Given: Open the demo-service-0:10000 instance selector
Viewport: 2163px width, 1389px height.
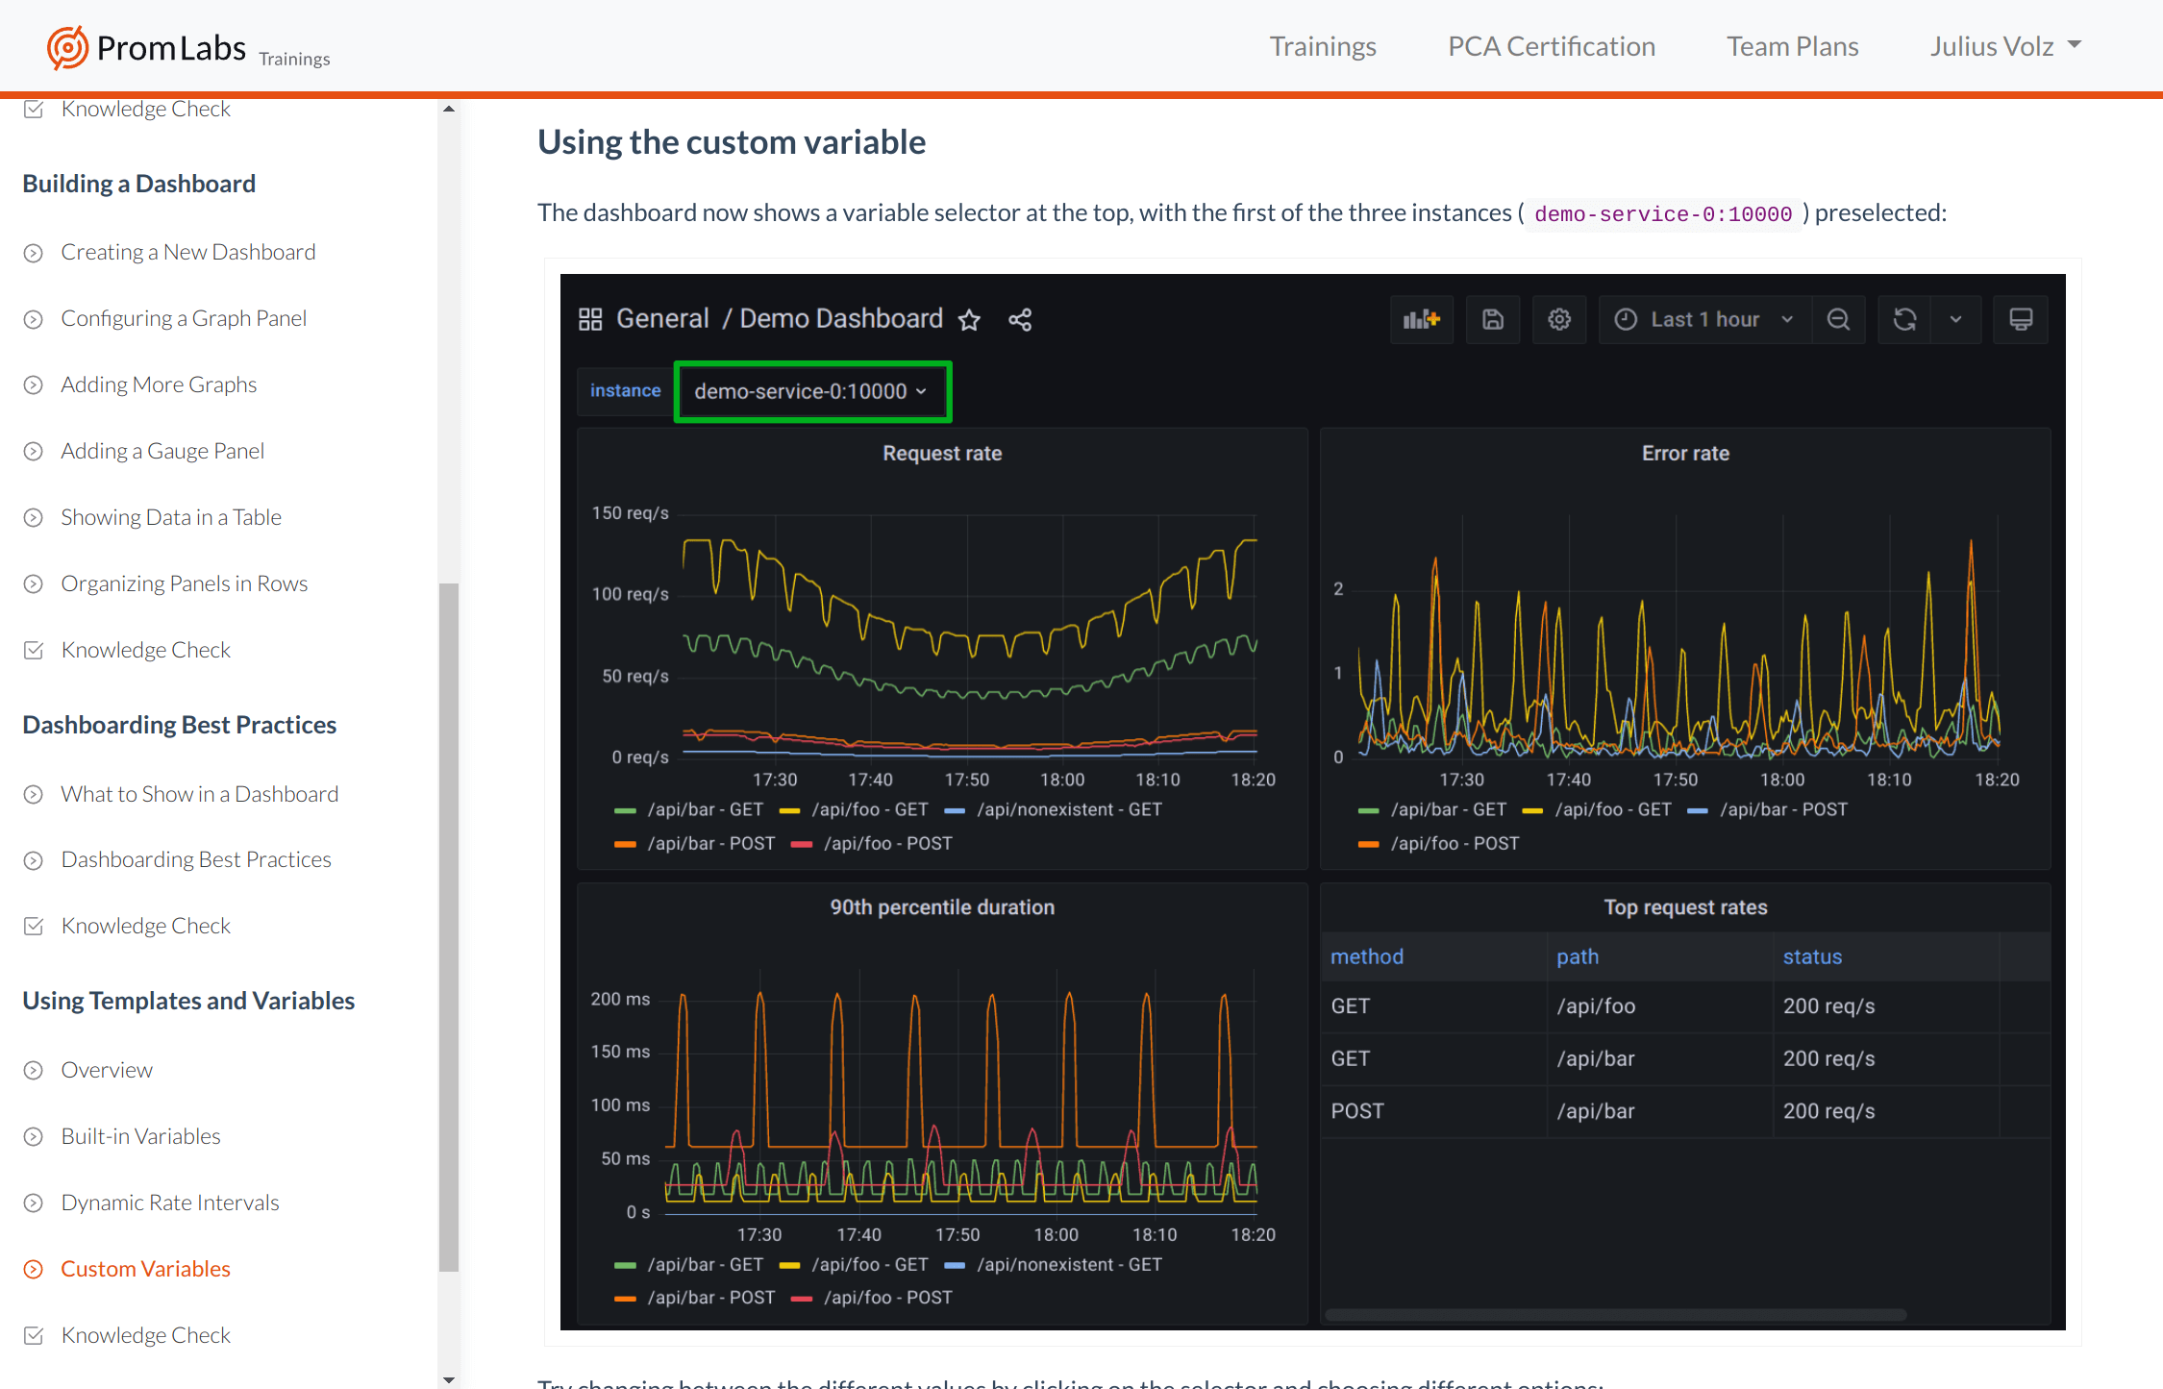Looking at the screenshot, I should point(812,391).
